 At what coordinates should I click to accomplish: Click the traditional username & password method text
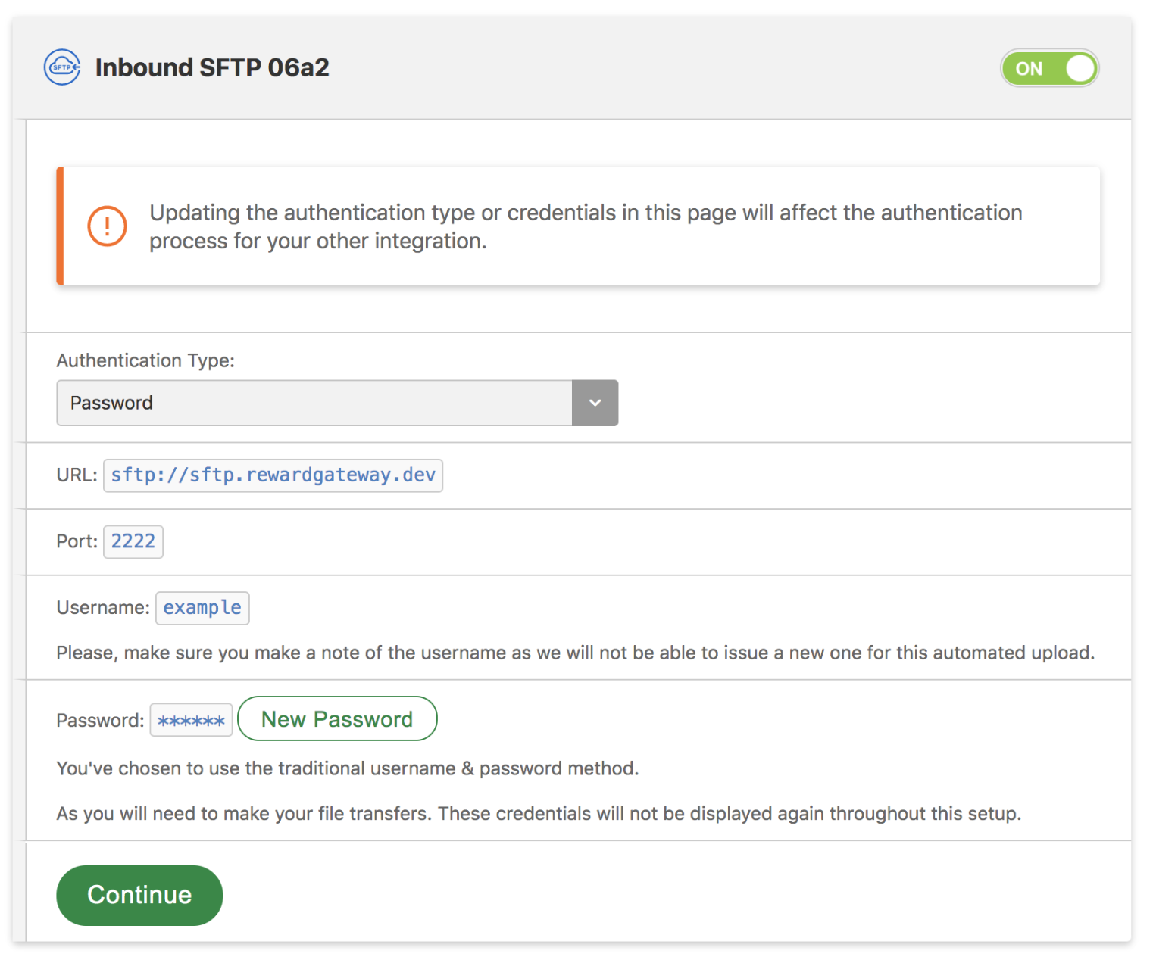[x=348, y=768]
